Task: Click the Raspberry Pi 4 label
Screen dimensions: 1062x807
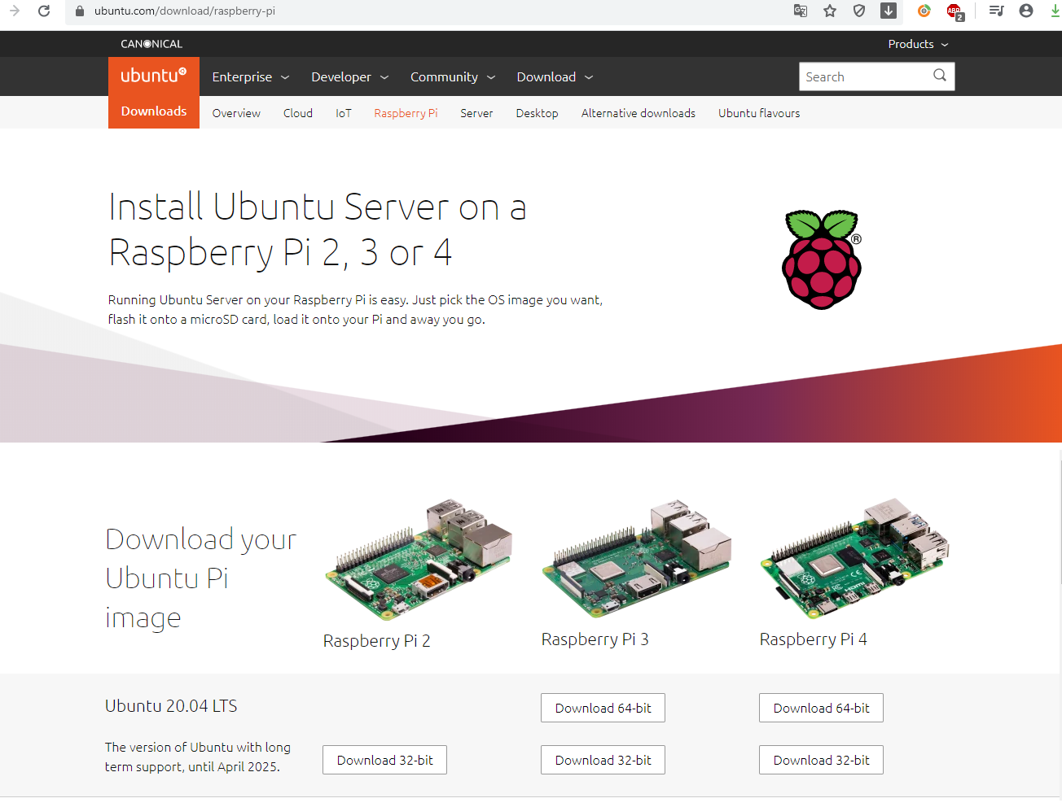Action: [x=813, y=639]
